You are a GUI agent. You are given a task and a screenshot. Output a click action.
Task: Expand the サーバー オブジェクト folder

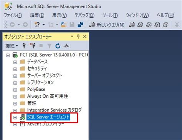(15, 76)
